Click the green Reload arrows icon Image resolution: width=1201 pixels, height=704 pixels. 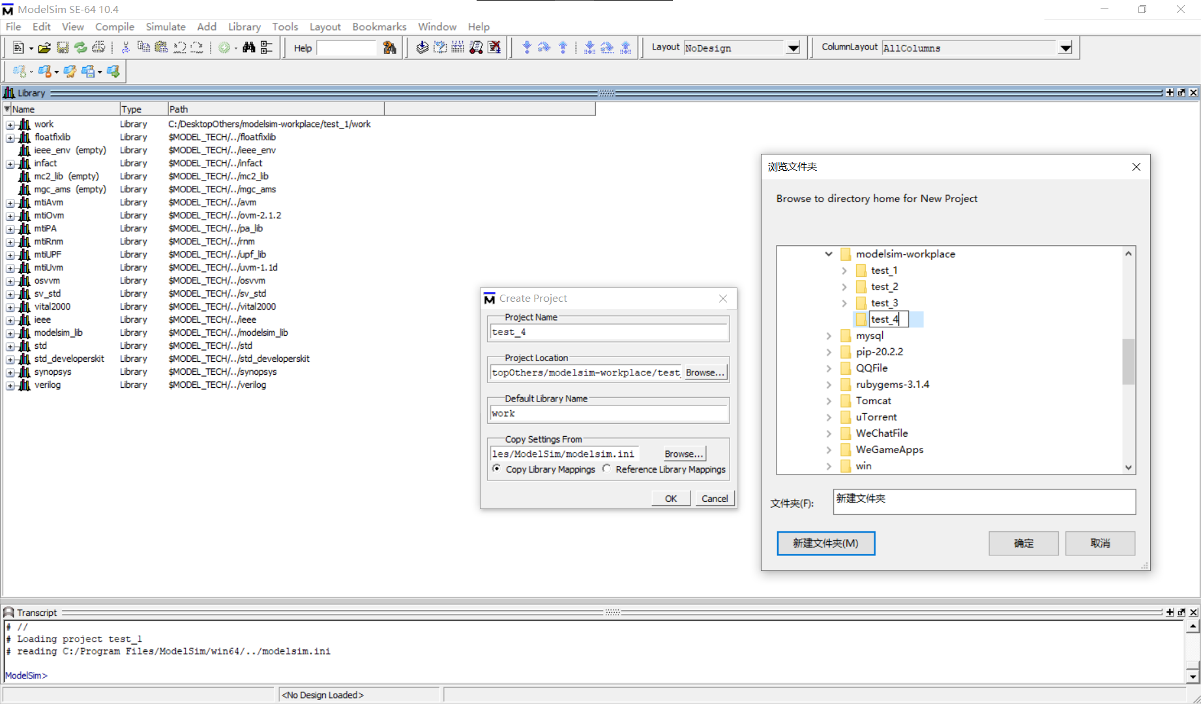[x=80, y=48]
